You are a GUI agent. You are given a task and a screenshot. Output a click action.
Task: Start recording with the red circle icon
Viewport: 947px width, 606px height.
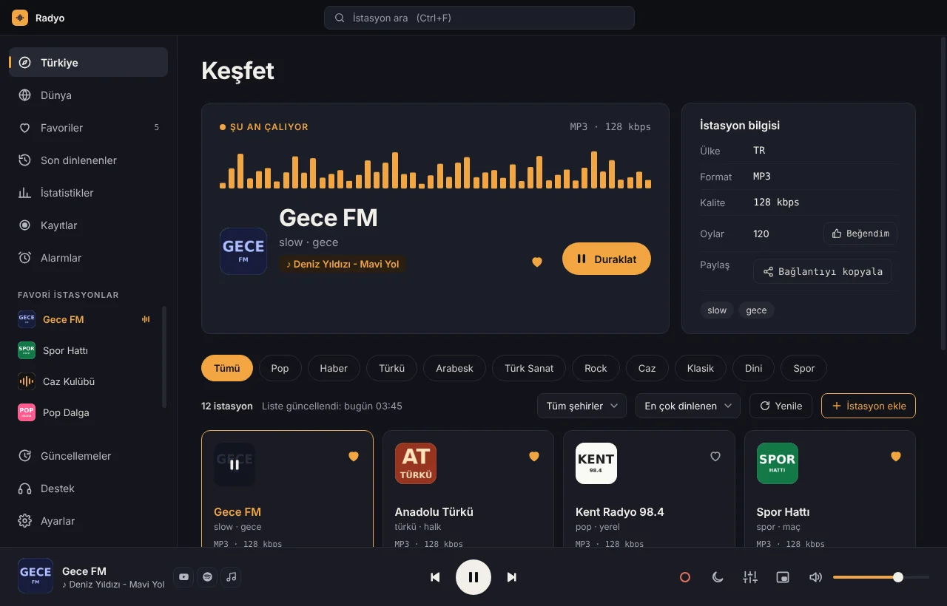685,577
